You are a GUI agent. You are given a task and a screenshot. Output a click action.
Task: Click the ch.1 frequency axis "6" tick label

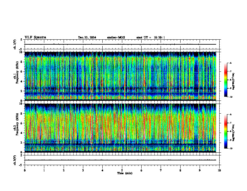pos(22,71)
